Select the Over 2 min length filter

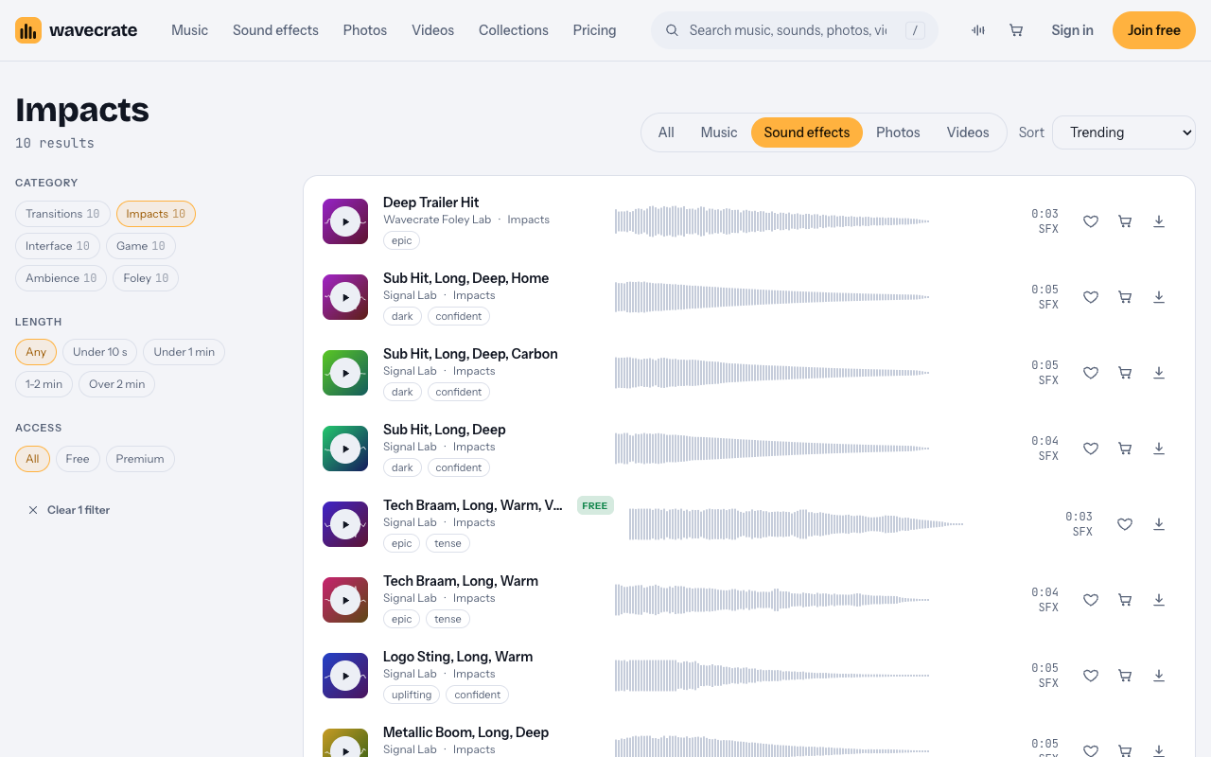click(117, 384)
